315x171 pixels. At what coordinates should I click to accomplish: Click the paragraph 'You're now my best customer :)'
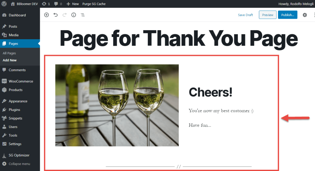point(221,111)
